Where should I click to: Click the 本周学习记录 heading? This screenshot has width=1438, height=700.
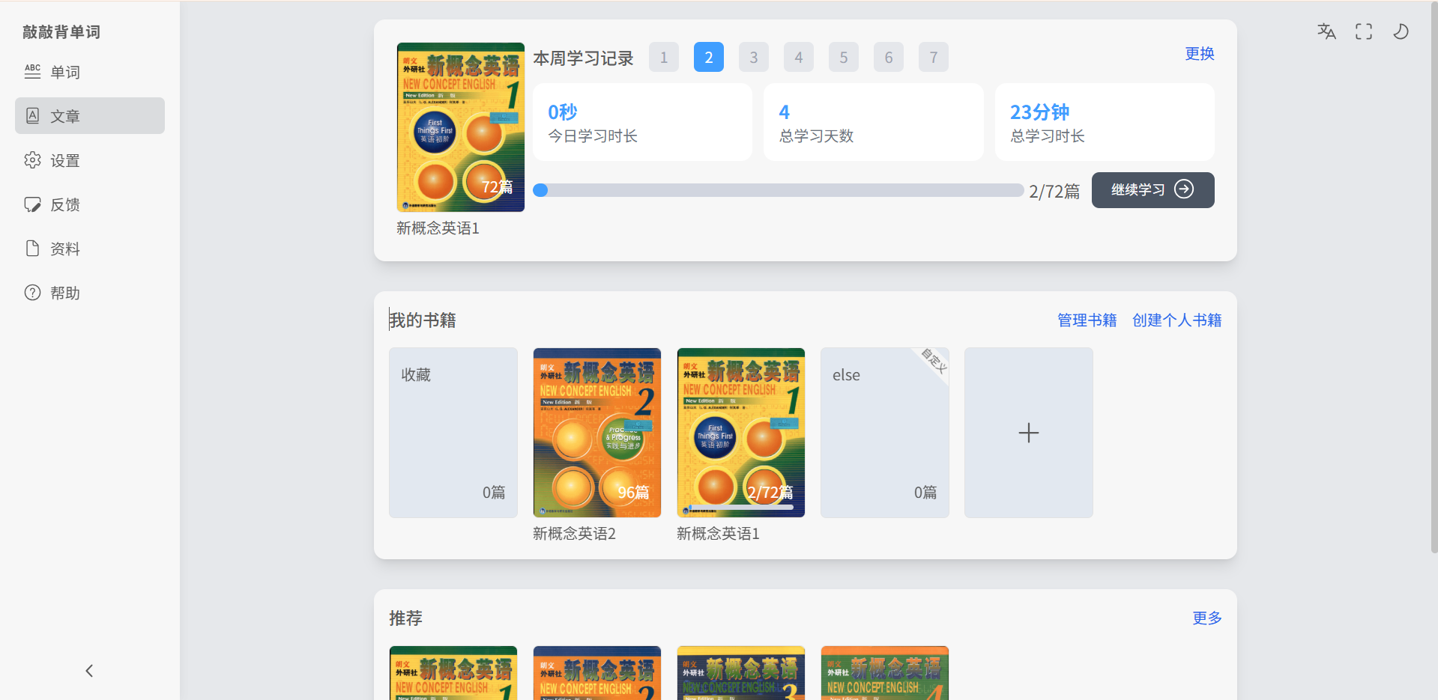pyautogui.click(x=584, y=58)
